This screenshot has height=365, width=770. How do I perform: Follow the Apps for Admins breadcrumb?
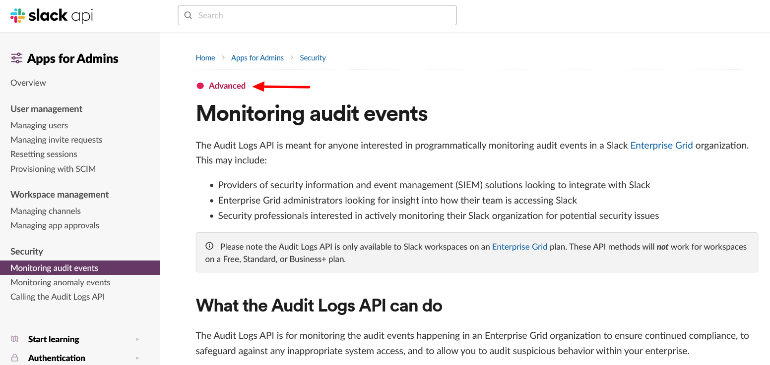[257, 57]
